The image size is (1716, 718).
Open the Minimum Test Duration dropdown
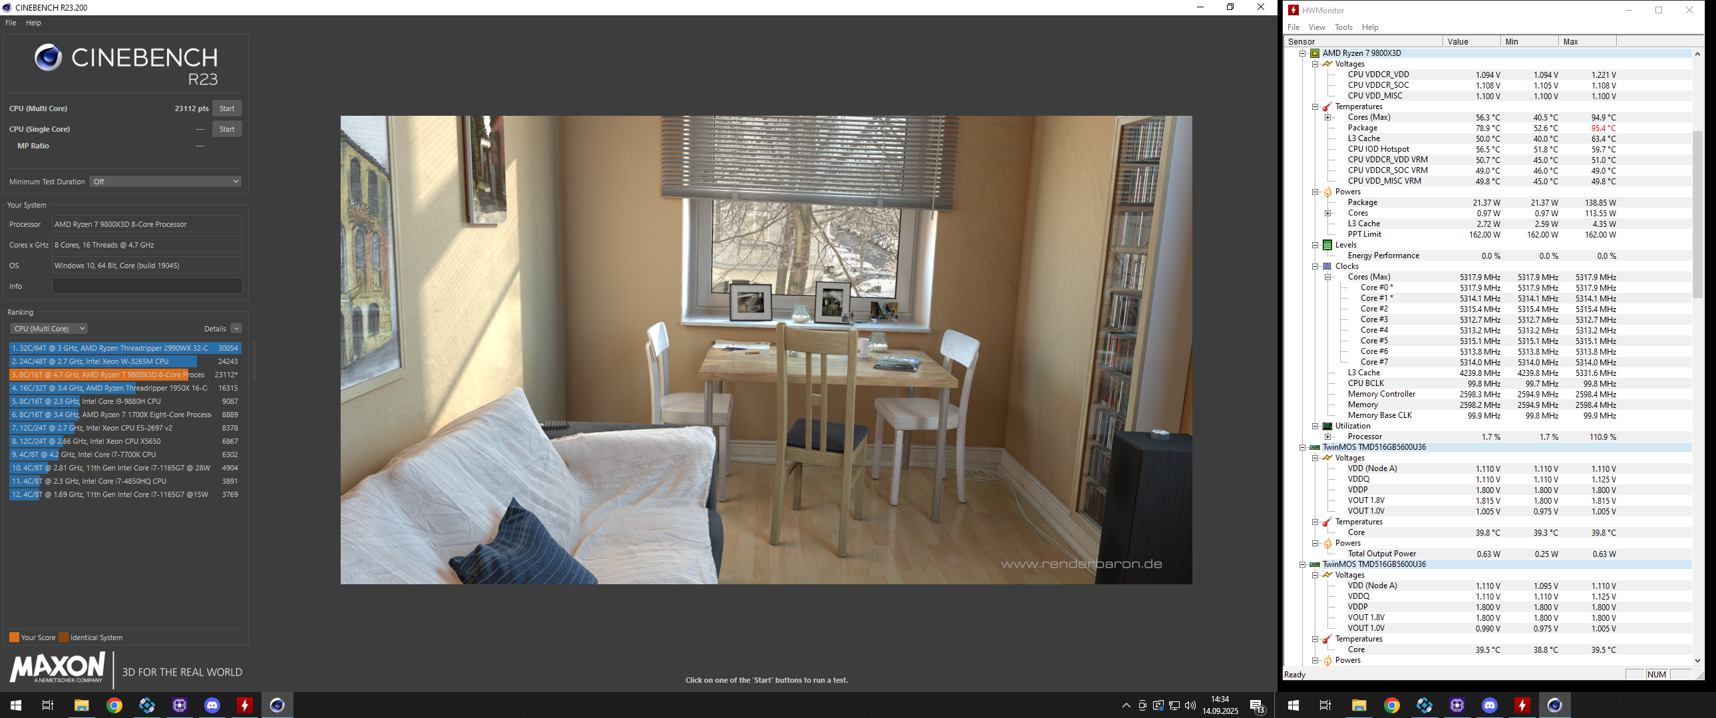(x=165, y=181)
